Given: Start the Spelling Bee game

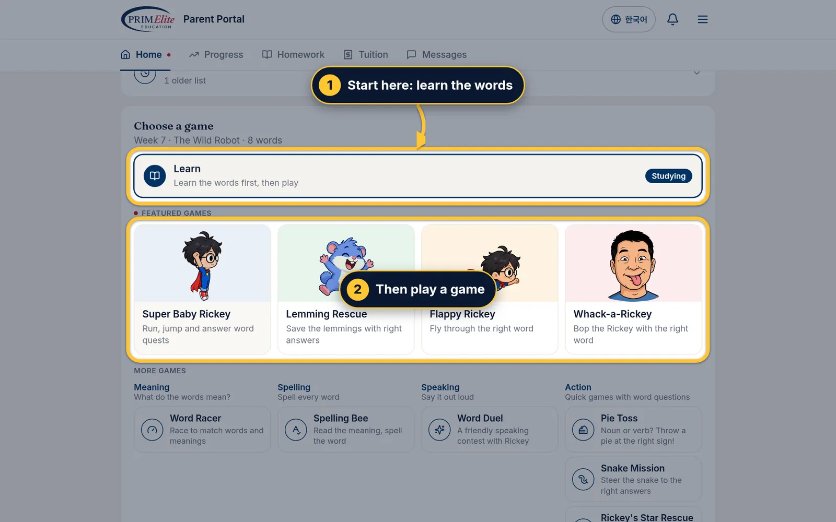Looking at the screenshot, I should (346, 430).
